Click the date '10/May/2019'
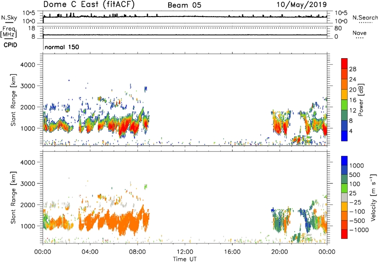Viewport: 378px width, 262px height. (301, 4)
